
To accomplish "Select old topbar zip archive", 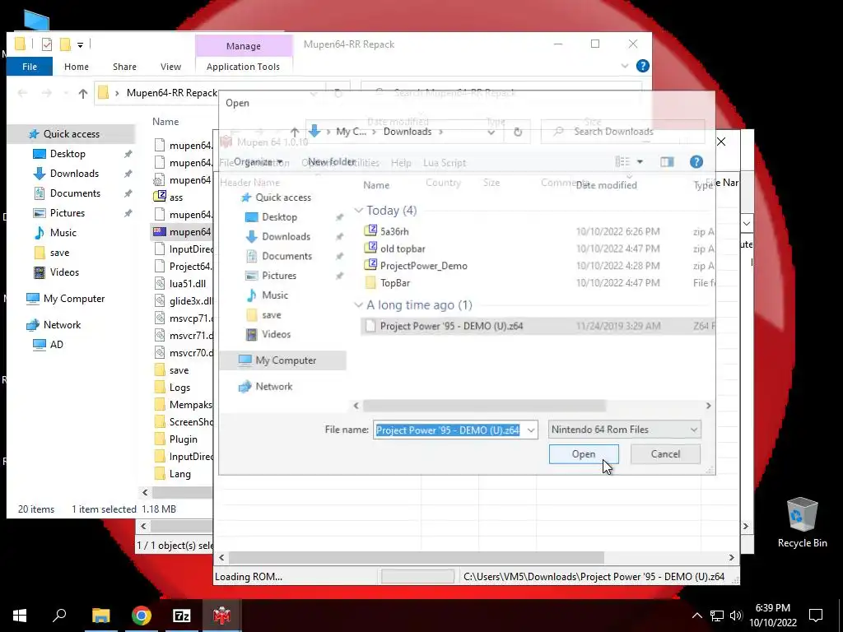I will [402, 249].
